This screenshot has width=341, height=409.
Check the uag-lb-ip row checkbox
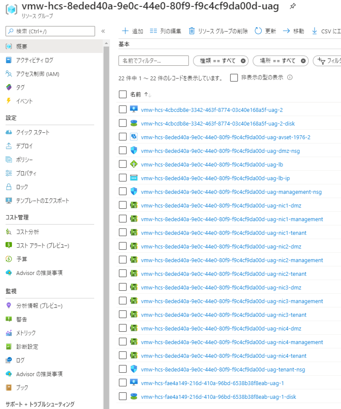point(123,178)
